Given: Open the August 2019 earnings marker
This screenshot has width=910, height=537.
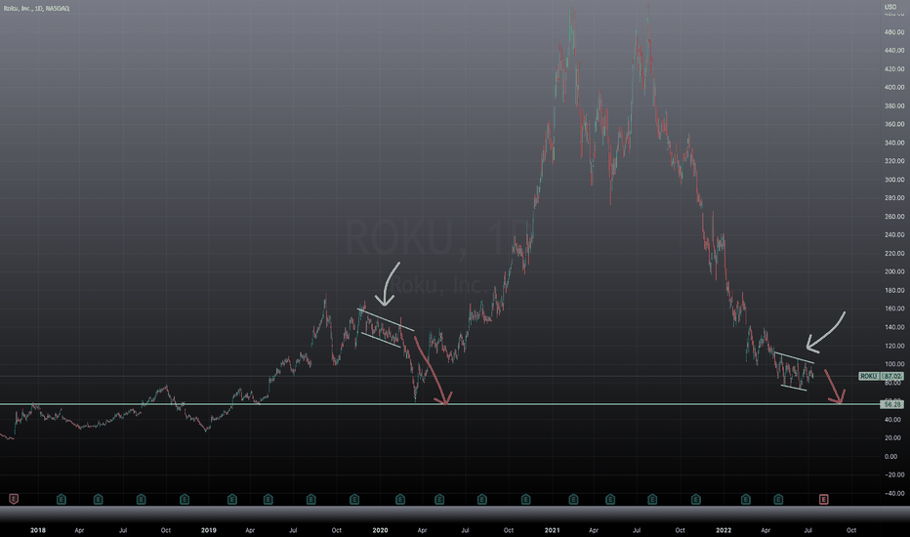Looking at the screenshot, I should coord(311,499).
